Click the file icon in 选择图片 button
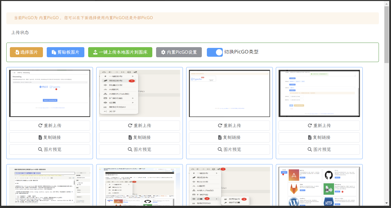Viewport: 391px width, 208px height. [17, 52]
